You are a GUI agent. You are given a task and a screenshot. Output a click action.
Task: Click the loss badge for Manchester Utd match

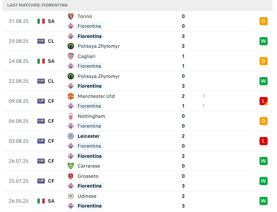(263, 101)
